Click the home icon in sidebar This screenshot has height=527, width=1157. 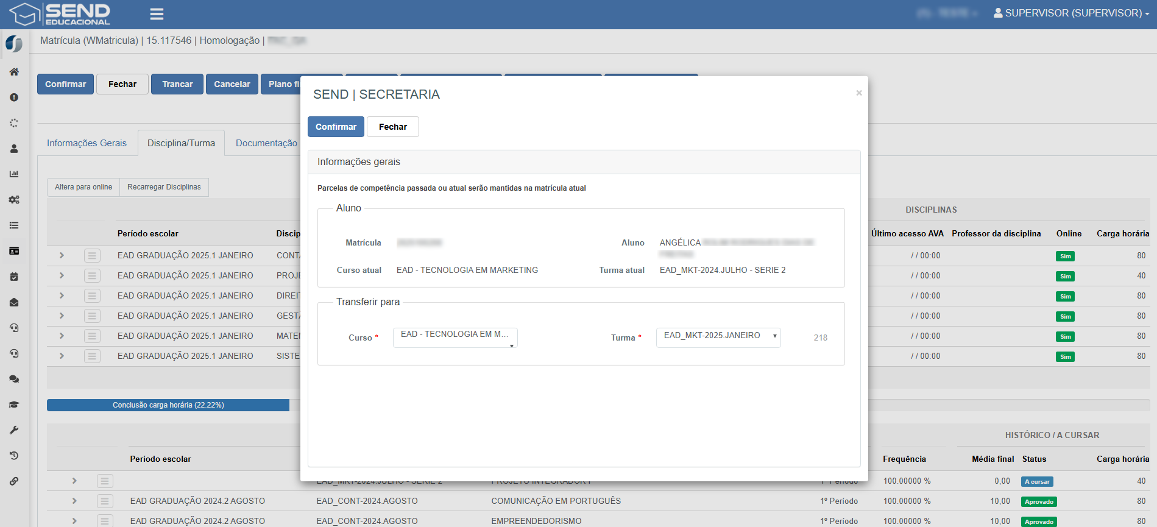click(14, 72)
